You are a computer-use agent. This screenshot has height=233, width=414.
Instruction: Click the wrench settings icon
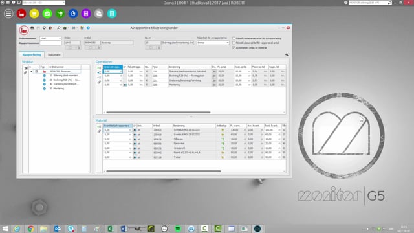click(287, 54)
